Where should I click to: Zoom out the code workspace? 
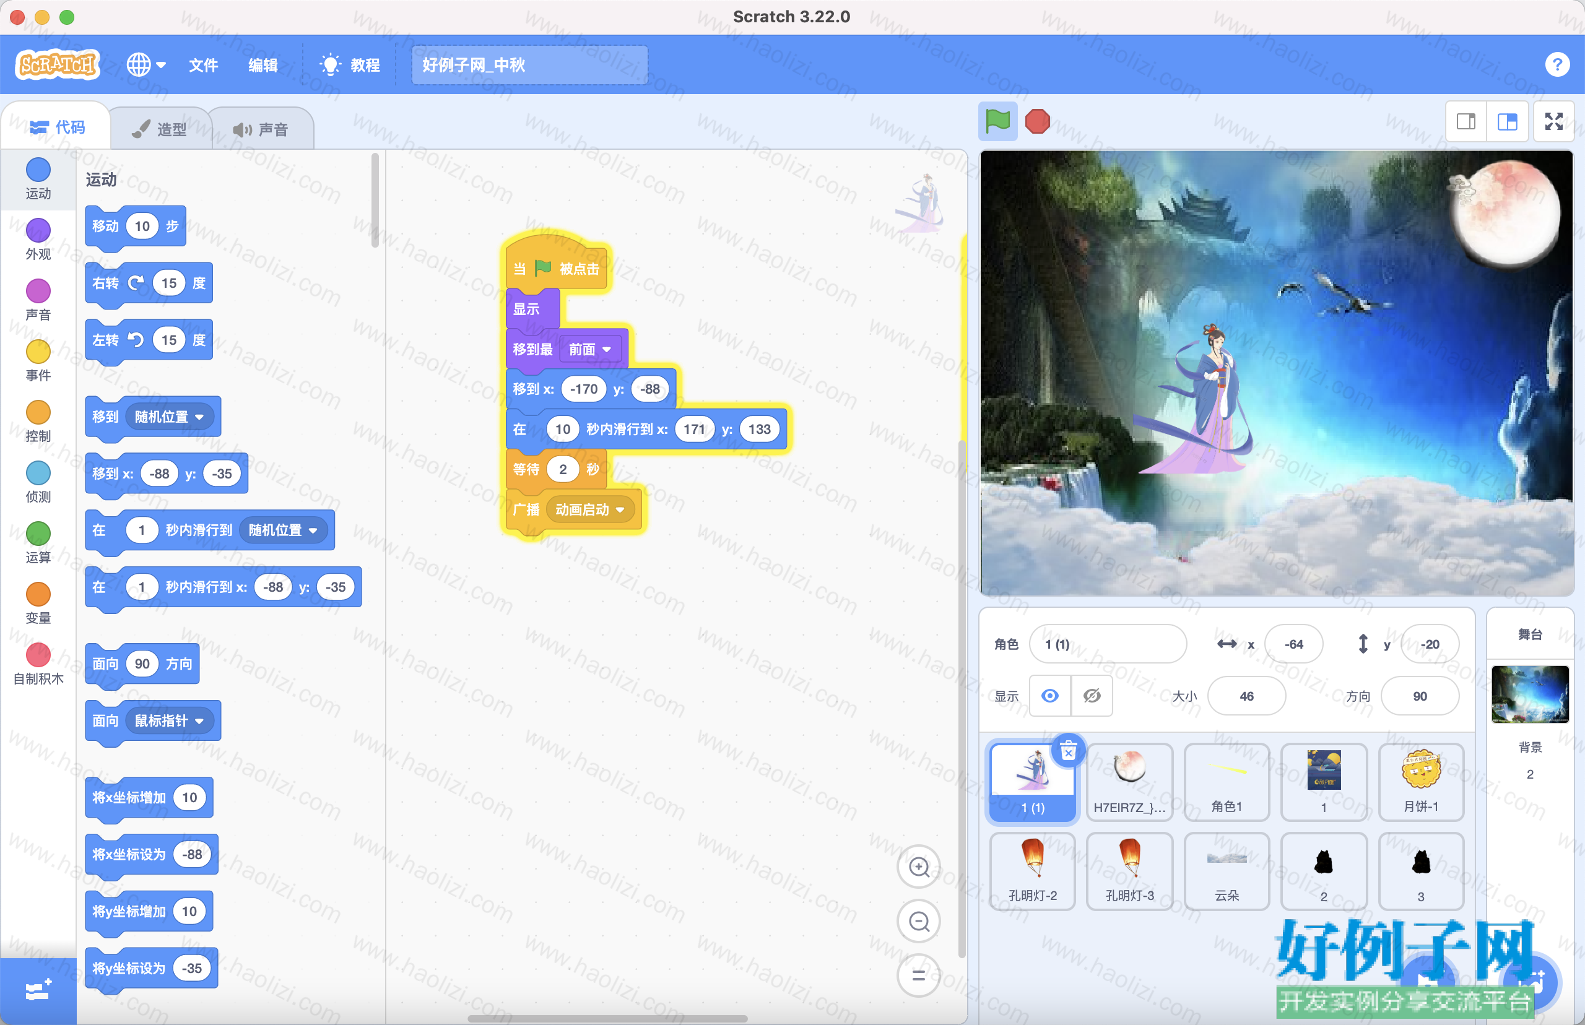coord(919,921)
